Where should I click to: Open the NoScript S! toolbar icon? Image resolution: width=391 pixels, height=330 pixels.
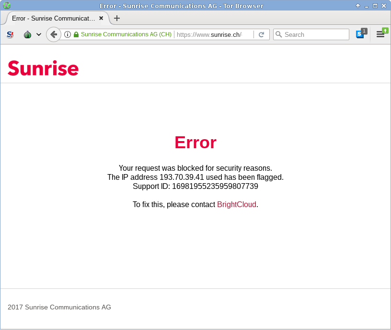click(x=10, y=34)
